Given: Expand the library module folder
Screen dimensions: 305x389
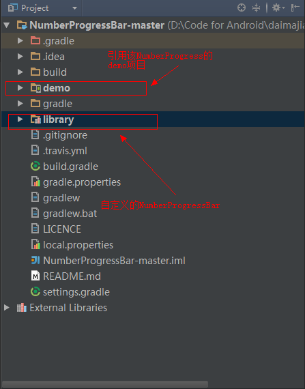Looking at the screenshot, I should pos(20,119).
